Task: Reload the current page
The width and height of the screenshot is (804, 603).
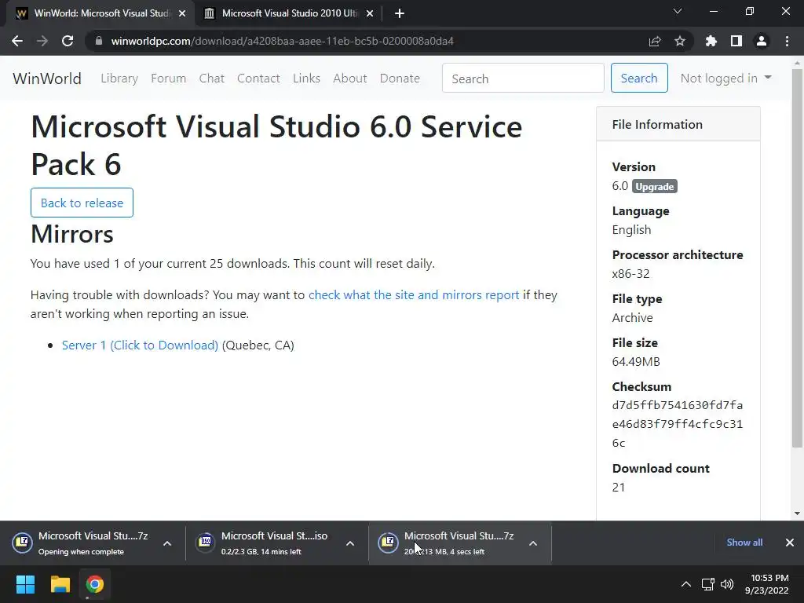Action: click(x=68, y=41)
